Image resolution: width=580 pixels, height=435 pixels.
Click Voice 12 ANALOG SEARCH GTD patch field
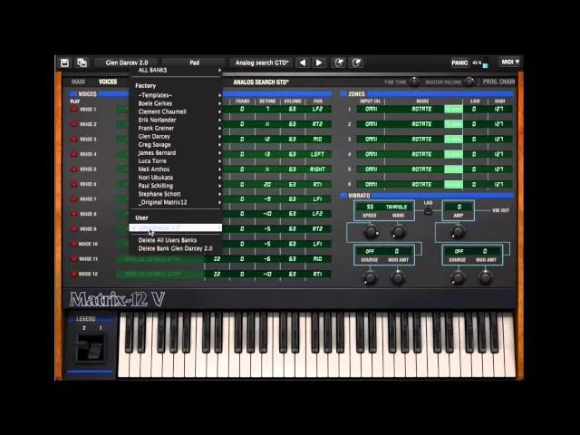pyautogui.click(x=159, y=274)
